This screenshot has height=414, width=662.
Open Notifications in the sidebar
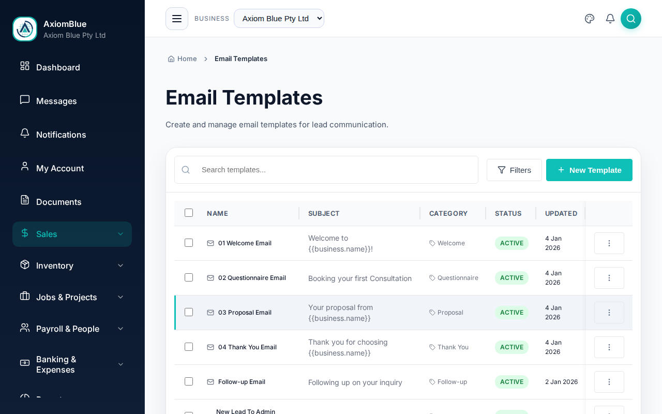[x=72, y=135]
